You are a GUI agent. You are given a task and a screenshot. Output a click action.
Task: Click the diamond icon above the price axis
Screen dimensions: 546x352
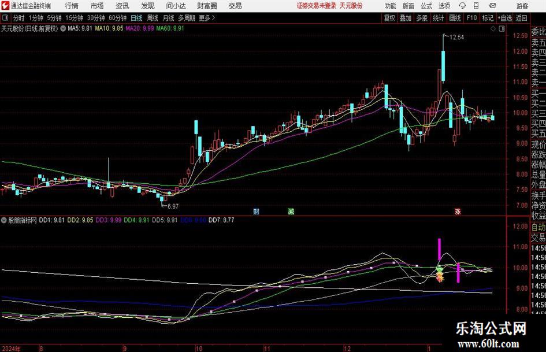(x=493, y=28)
